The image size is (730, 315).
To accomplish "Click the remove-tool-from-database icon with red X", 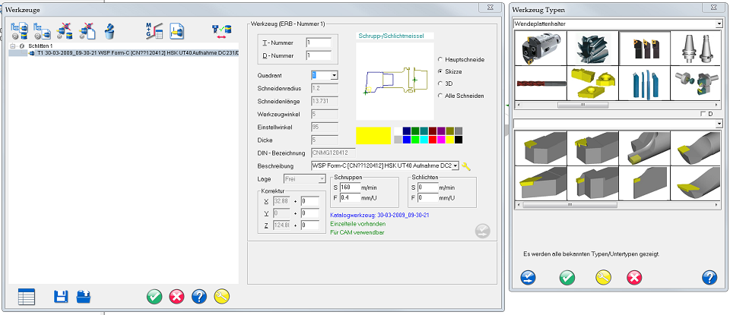I will pos(64,30).
